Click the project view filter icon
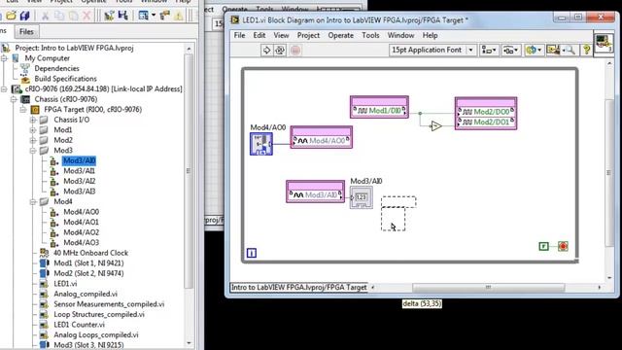Screen dimensions: 622x350 coord(143,16)
